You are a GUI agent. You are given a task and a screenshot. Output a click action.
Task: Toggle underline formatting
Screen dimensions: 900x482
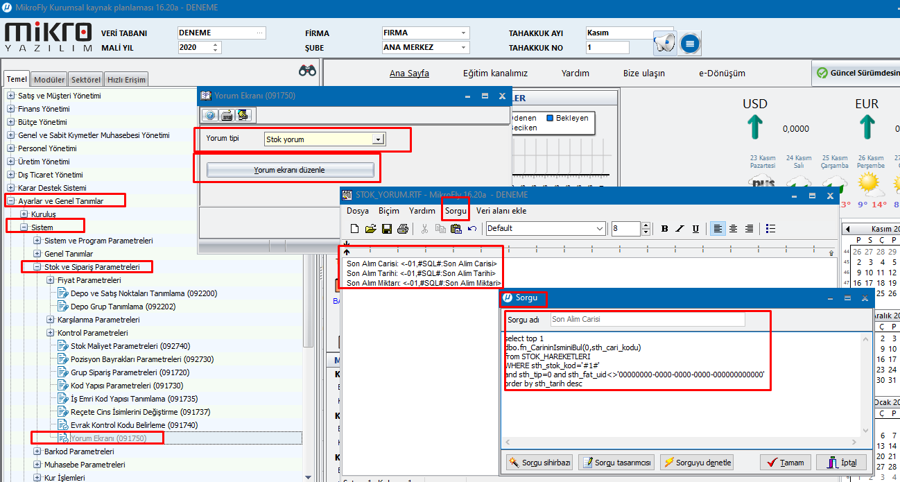[695, 229]
